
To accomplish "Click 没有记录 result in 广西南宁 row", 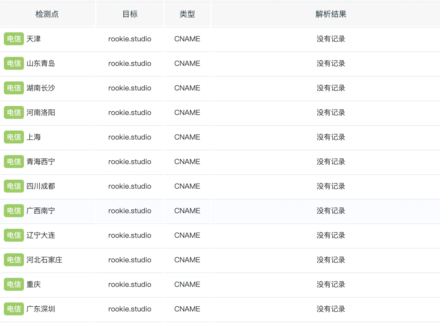I will (x=331, y=211).
